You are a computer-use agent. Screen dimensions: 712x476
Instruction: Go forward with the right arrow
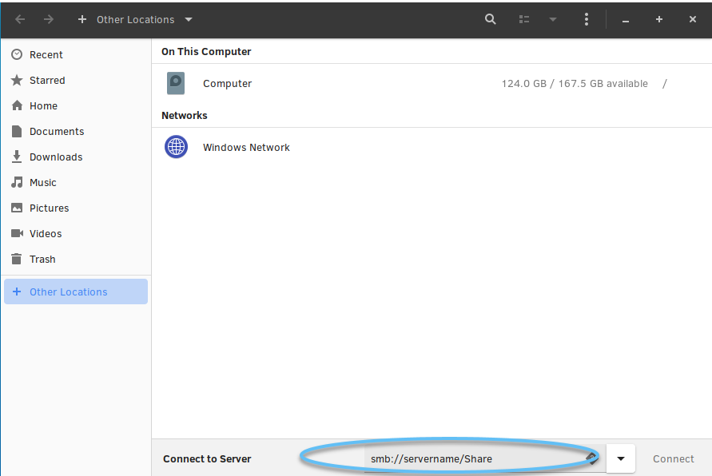tap(49, 19)
